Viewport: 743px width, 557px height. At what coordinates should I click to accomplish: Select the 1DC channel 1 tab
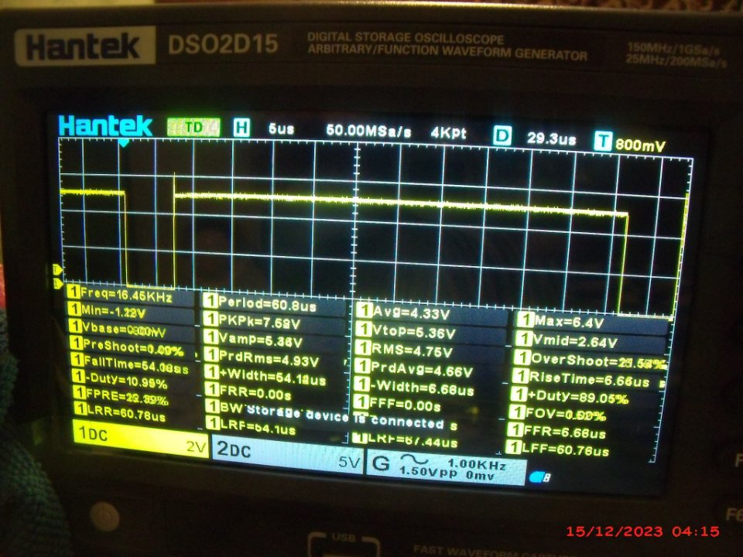(140, 438)
